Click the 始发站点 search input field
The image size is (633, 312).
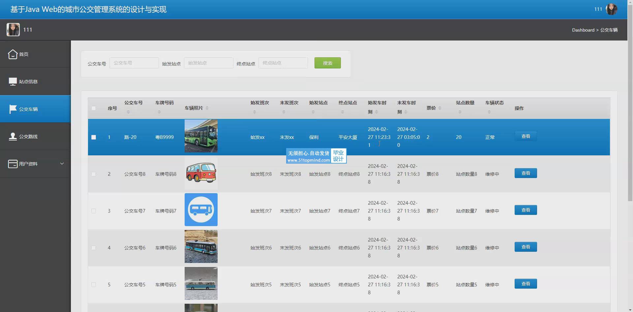pyautogui.click(x=208, y=63)
